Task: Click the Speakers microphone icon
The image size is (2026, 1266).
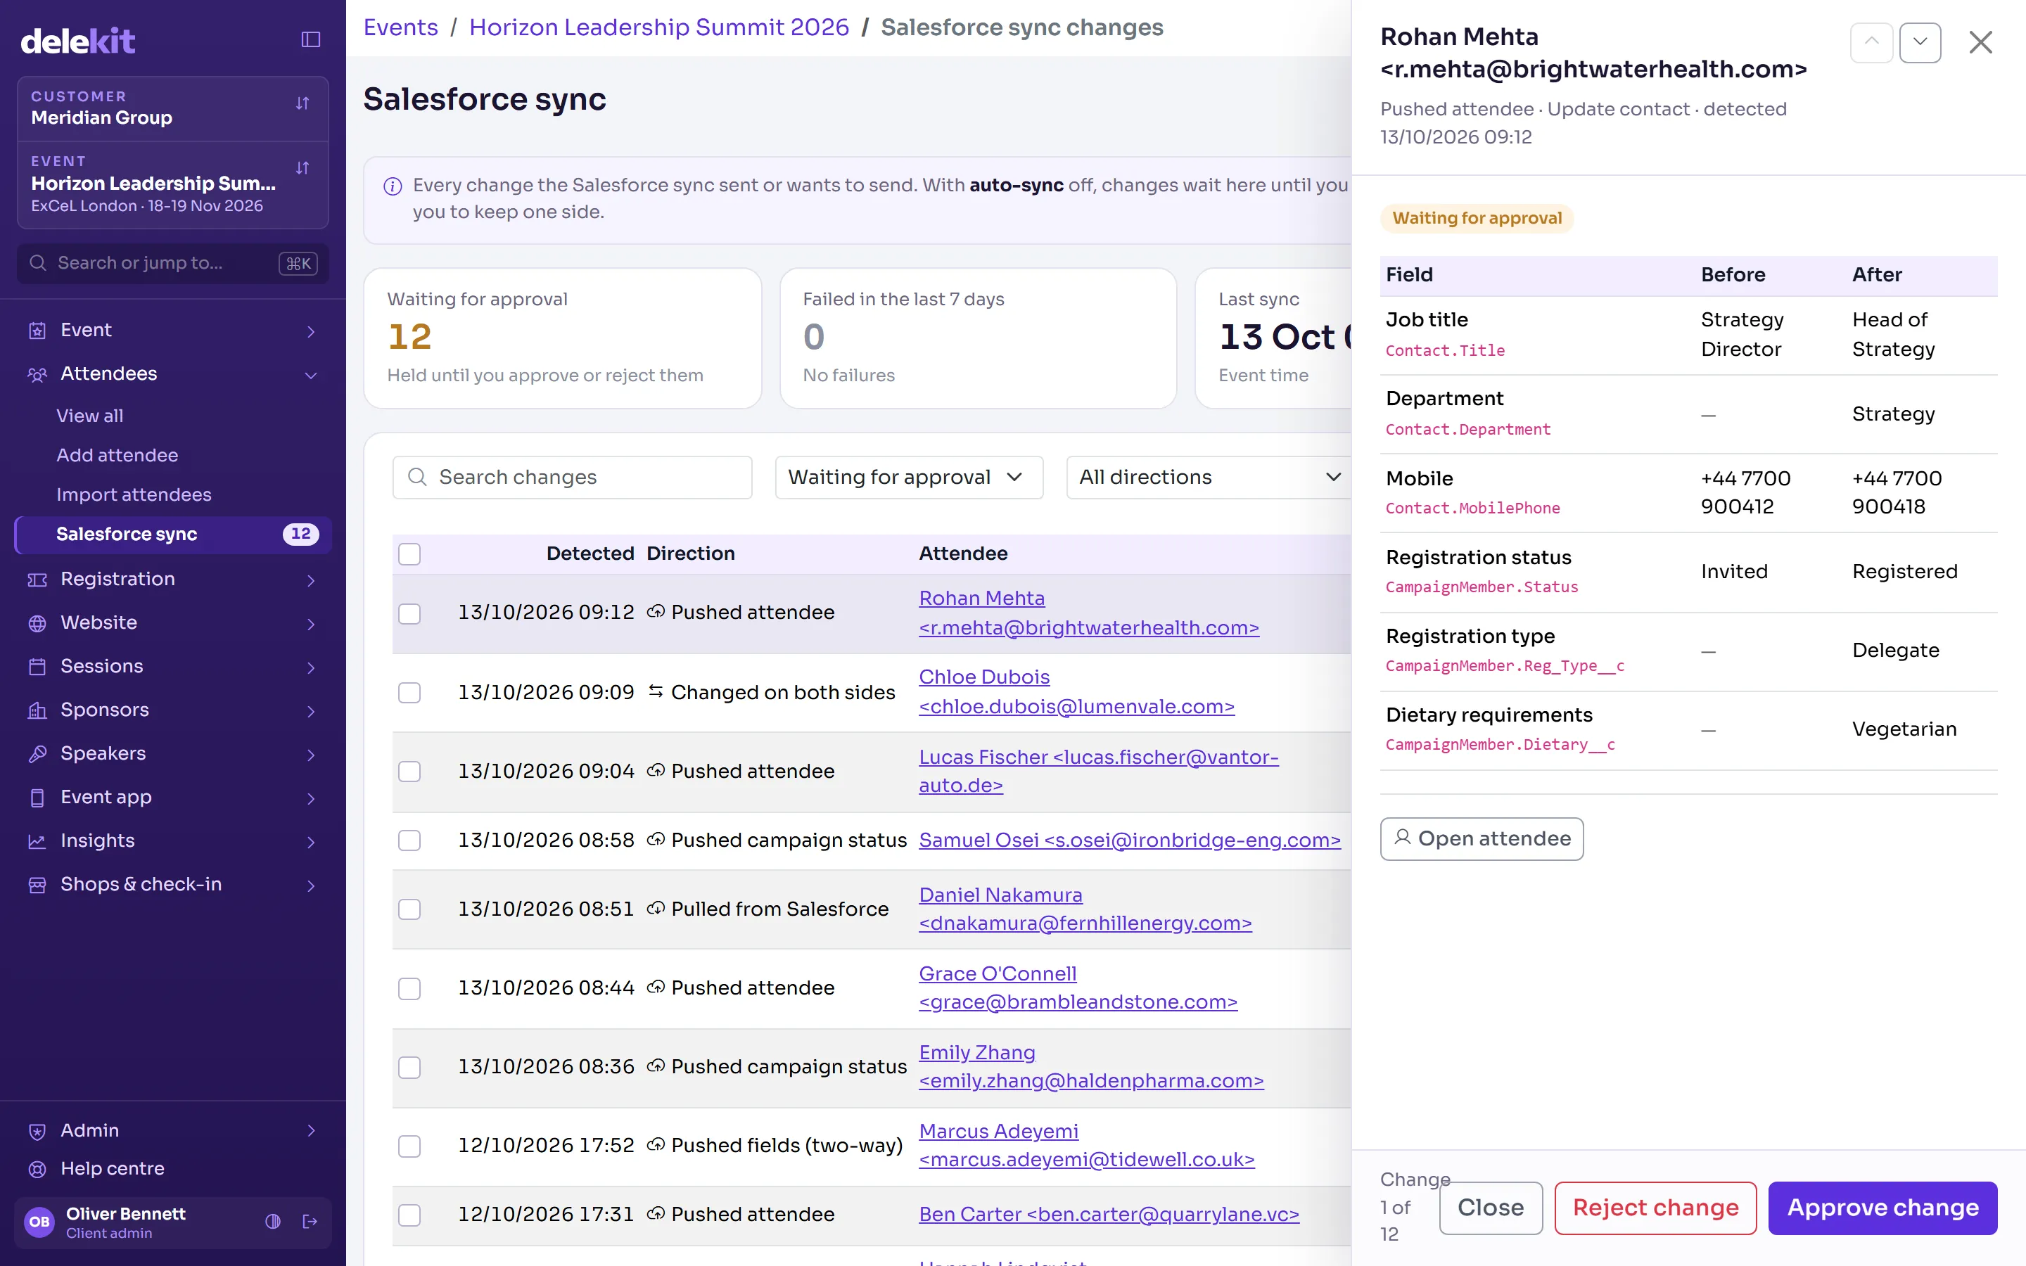Action: pos(37,755)
